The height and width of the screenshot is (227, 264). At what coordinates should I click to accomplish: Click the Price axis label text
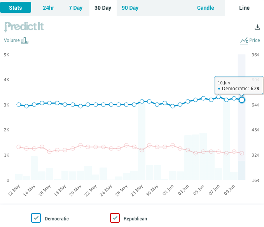tap(255, 40)
